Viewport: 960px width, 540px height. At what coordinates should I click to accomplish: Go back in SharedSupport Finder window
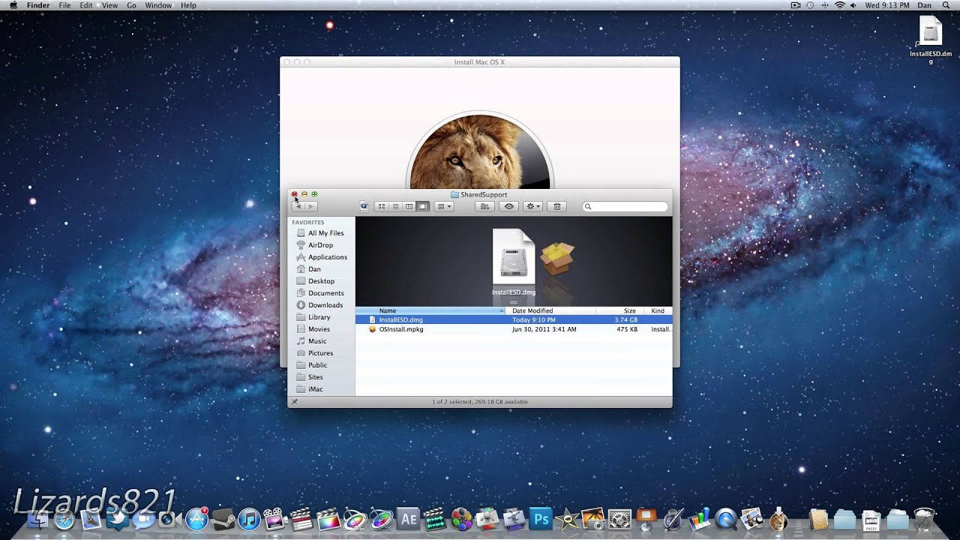click(298, 206)
